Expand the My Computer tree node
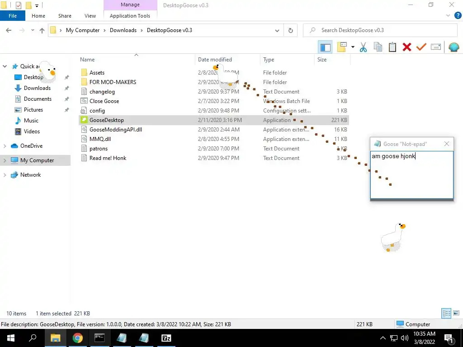 pos(5,160)
